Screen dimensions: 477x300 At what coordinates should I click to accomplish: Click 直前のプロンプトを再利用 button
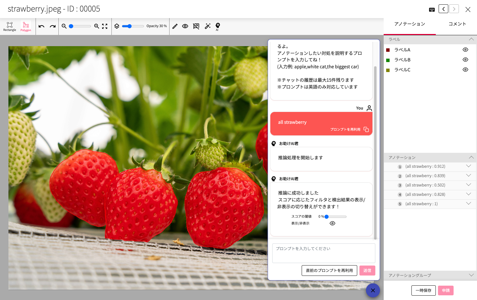(x=329, y=270)
